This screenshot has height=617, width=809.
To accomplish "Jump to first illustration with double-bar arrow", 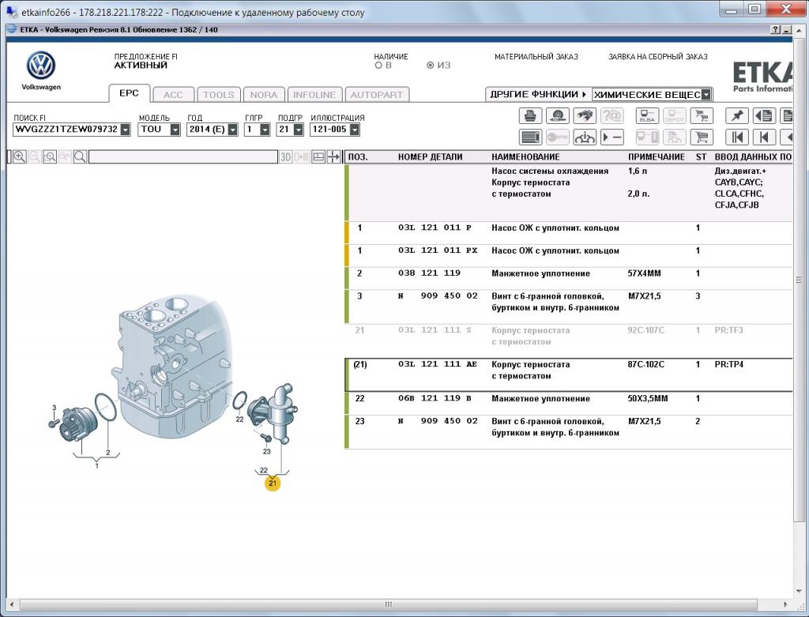I will [x=737, y=137].
